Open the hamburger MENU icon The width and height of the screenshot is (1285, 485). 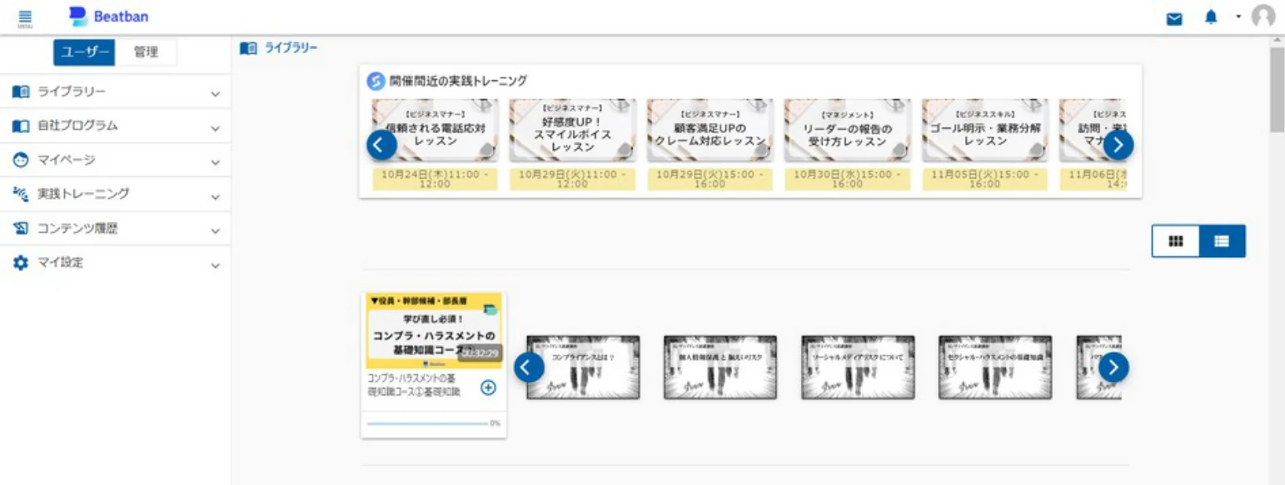24,17
